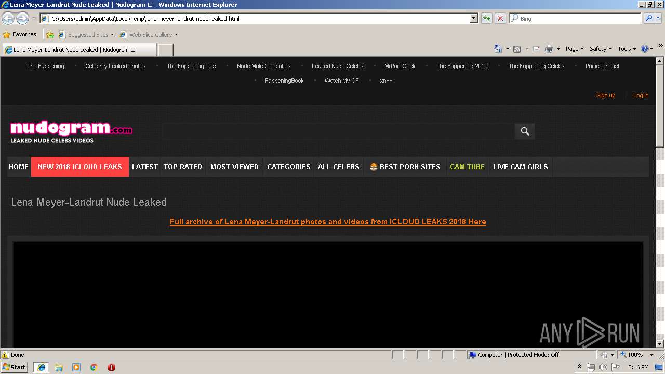Click the Bing search magnifier button
Screen dimensions: 665x374
tap(648, 18)
